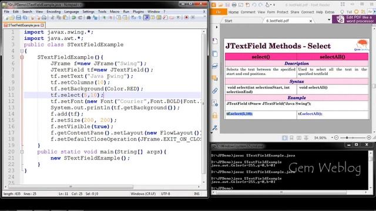Open the Layers panel icon in Foxit sidebar

(x=215, y=66)
